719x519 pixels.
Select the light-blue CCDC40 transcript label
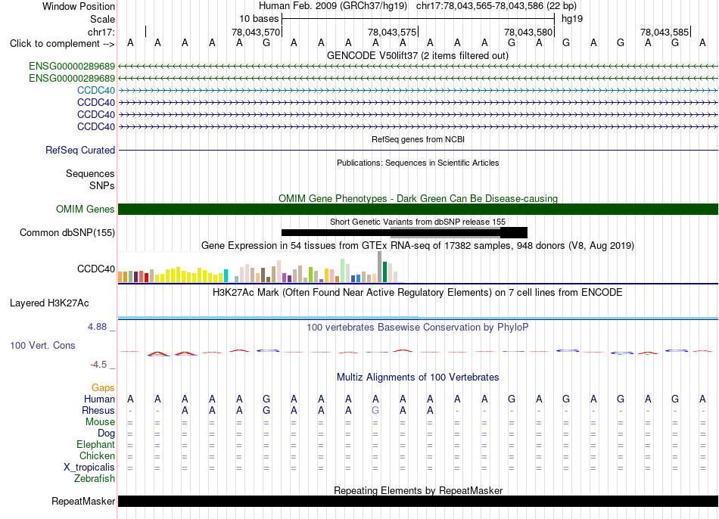pos(96,90)
